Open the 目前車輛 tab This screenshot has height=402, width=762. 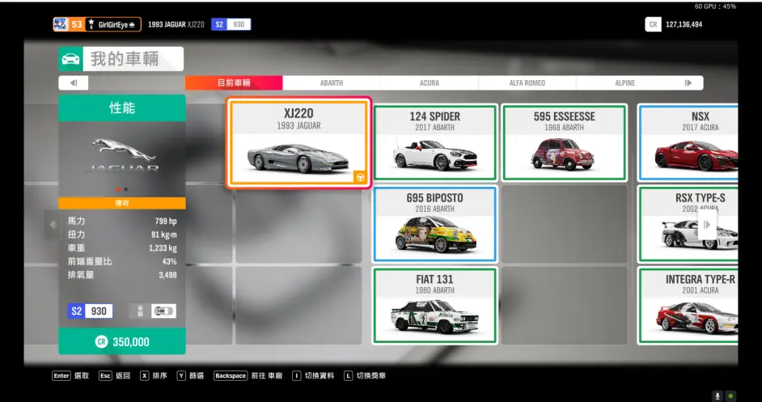[234, 83]
